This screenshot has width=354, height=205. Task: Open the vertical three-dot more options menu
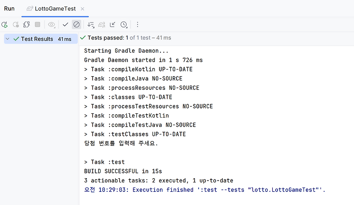(137, 24)
